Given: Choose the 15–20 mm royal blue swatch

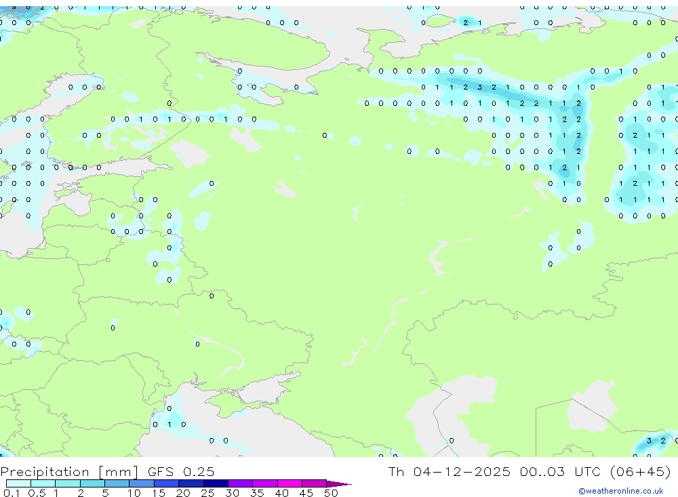Looking at the screenshot, I should coord(167,483).
